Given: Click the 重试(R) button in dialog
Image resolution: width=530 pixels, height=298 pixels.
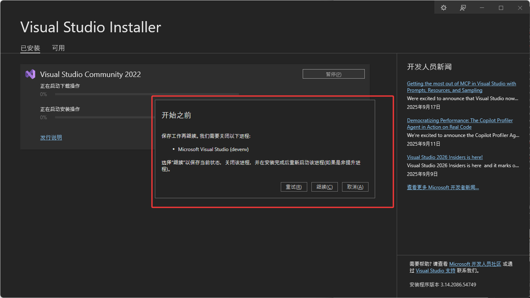Looking at the screenshot, I should point(294,187).
